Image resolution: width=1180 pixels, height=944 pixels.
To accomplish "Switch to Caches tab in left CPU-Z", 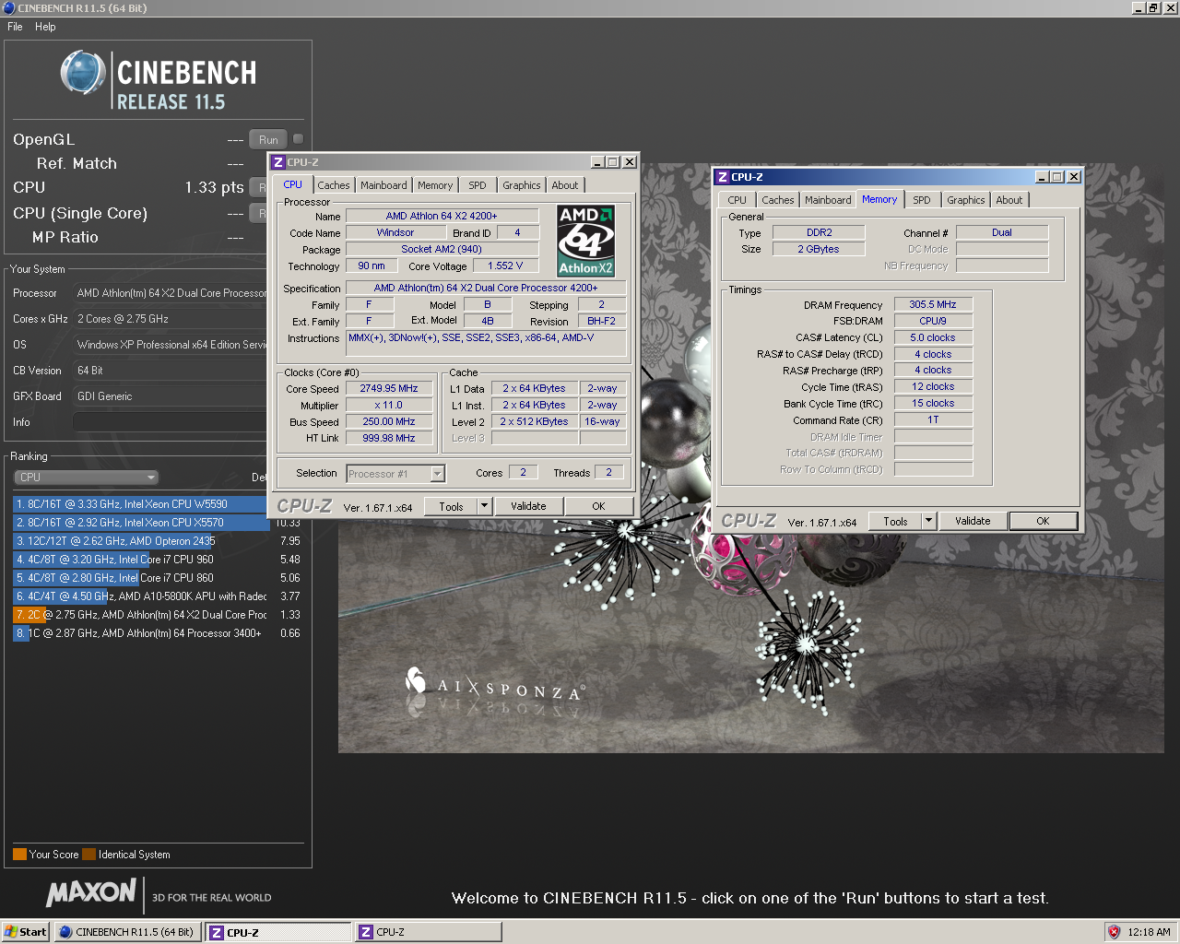I will click(x=334, y=185).
